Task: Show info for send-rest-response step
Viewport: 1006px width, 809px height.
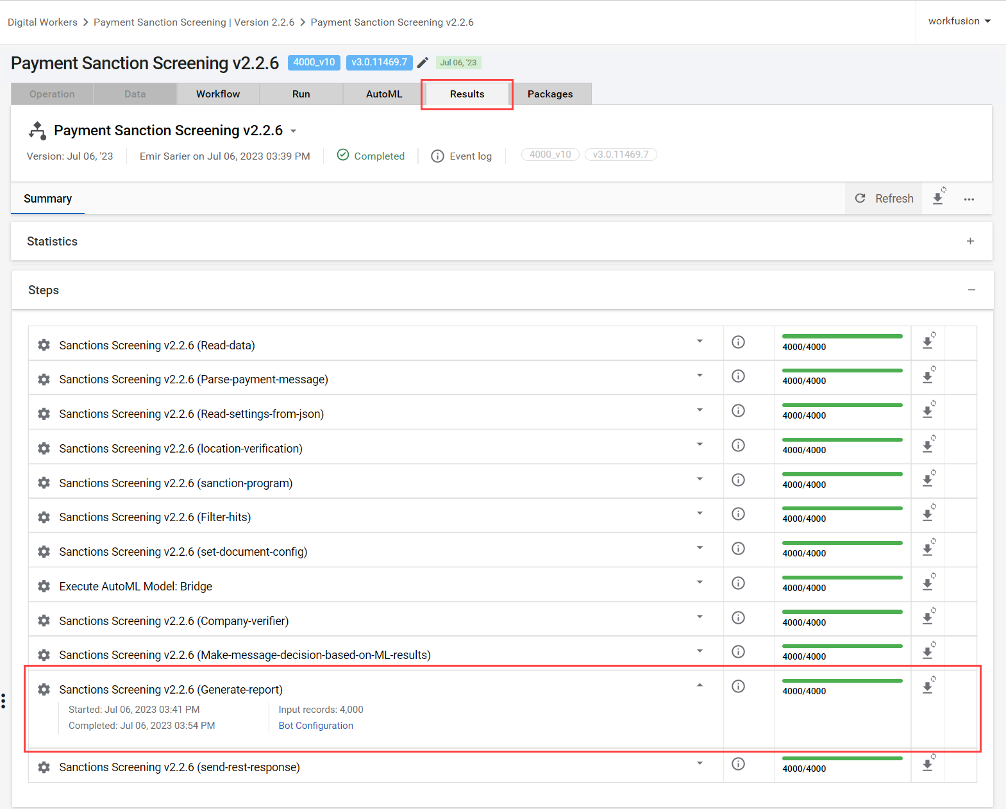Action: [x=739, y=763]
